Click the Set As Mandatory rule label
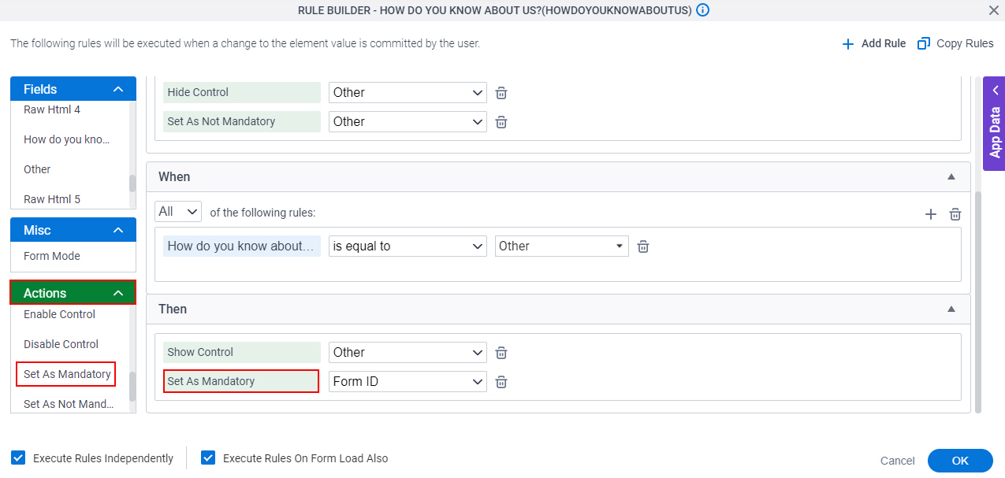Viewport: 1005px width, 478px height. click(x=241, y=381)
